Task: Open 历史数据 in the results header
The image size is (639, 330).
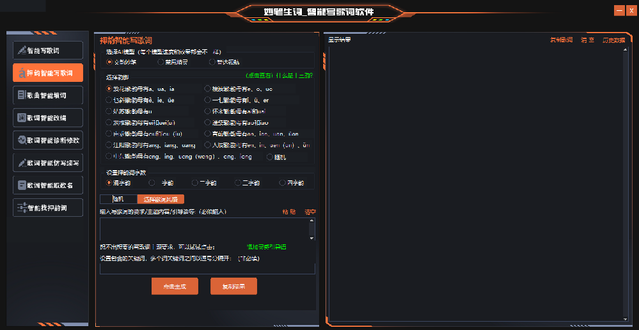Action: coord(613,40)
